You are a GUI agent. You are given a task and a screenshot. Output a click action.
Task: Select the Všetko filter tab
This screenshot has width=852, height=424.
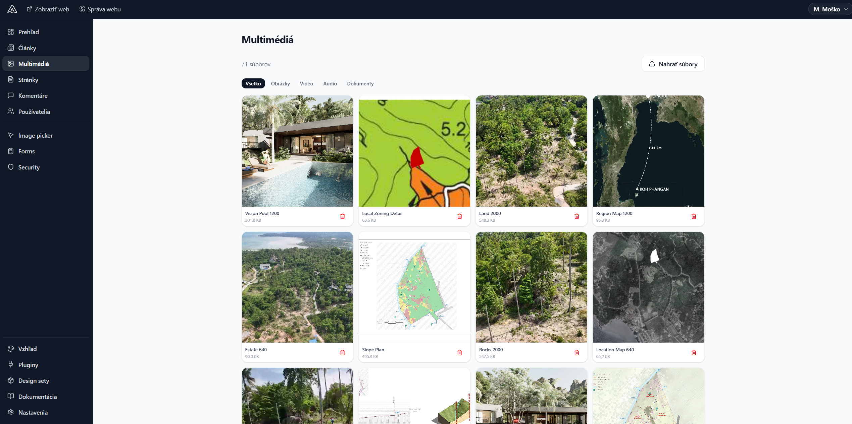[x=253, y=83]
